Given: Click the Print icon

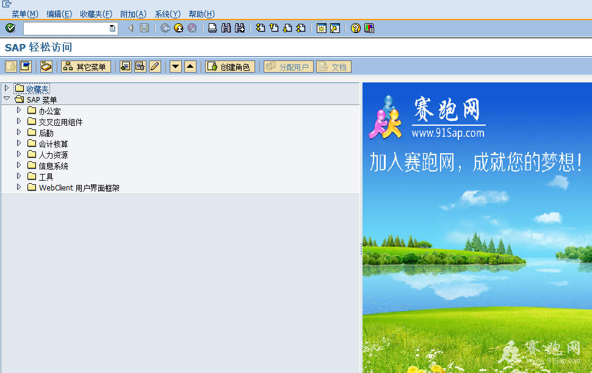Looking at the screenshot, I should (212, 28).
